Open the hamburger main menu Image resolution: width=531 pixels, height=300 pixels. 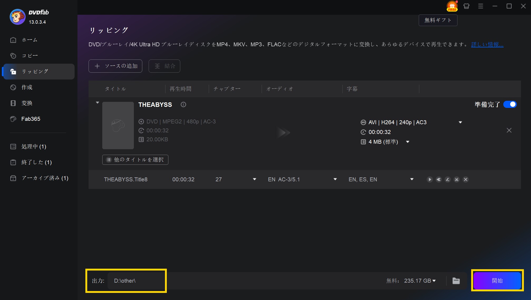coord(481,6)
